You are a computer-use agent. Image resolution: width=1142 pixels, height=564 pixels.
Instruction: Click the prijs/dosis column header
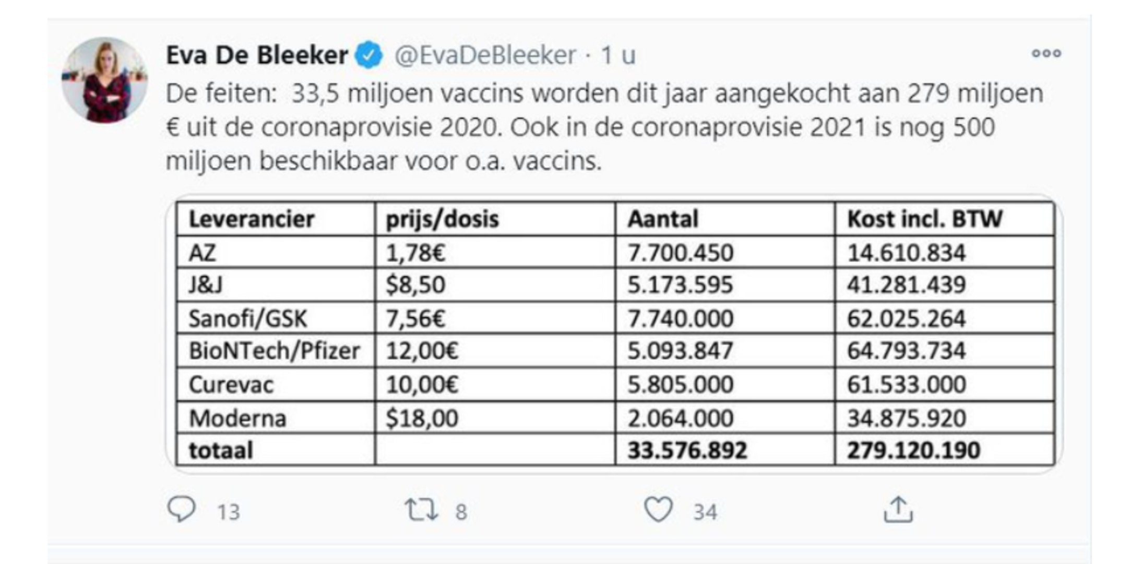tap(442, 219)
